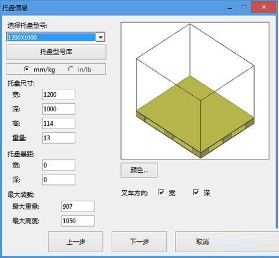Edit the max height field showing 1050
Image resolution: width=279 pixels, height=258 pixels.
(78, 221)
